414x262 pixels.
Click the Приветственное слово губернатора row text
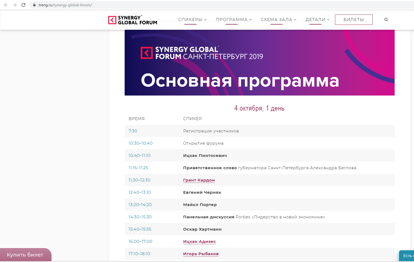270,168
